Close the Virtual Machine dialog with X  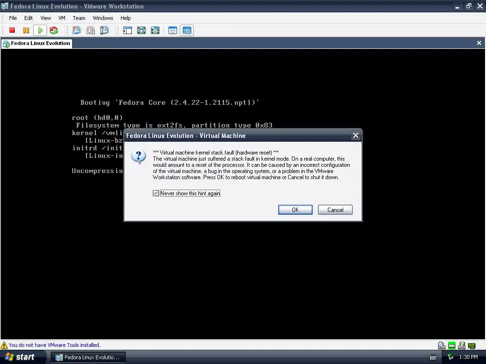[355, 136]
